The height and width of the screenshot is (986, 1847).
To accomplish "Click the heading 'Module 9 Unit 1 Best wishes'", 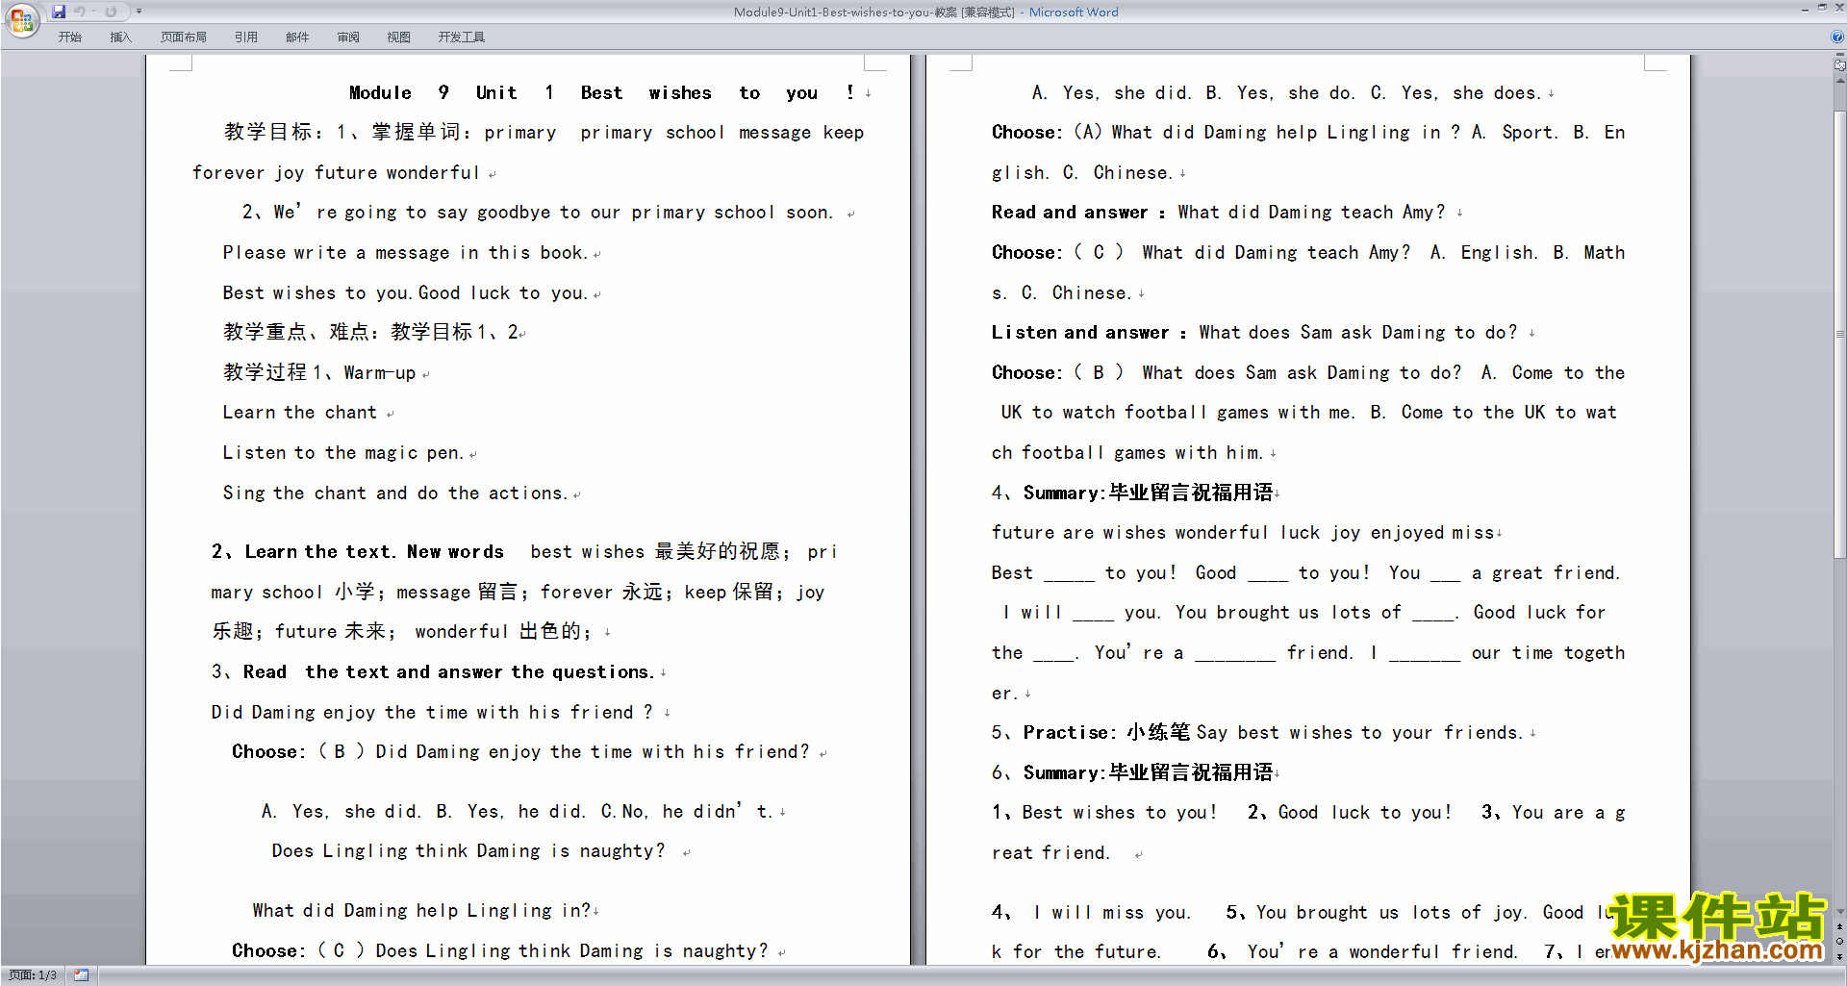I will pos(601,92).
